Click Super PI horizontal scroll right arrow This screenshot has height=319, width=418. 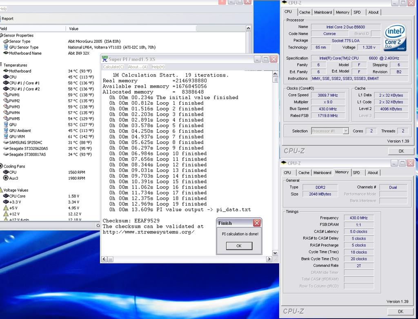(x=269, y=259)
